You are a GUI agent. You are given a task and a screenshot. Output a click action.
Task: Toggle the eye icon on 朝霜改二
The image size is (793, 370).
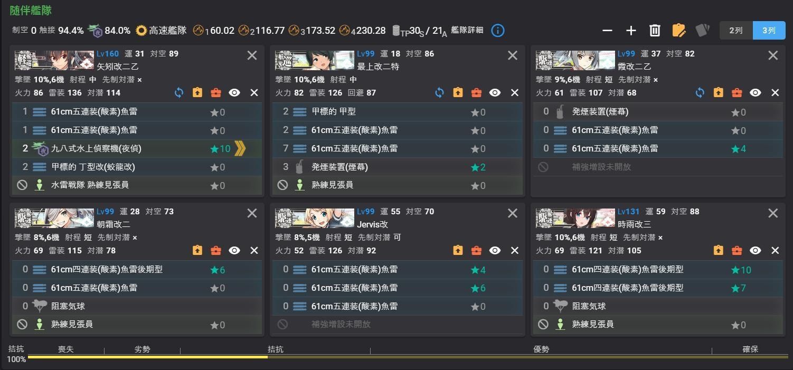tap(234, 250)
